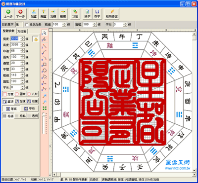Image resolution: width=198 pixels, height=183 pixels.
Task: Click the green 上一步 undo button
Action: [7, 14]
